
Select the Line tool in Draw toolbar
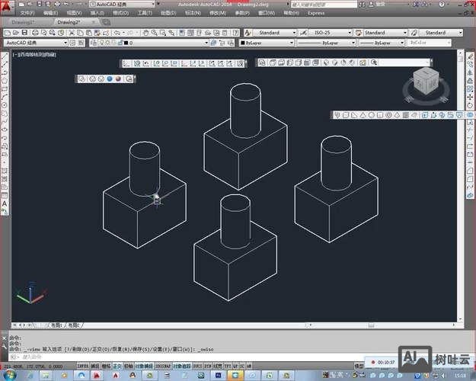point(5,58)
